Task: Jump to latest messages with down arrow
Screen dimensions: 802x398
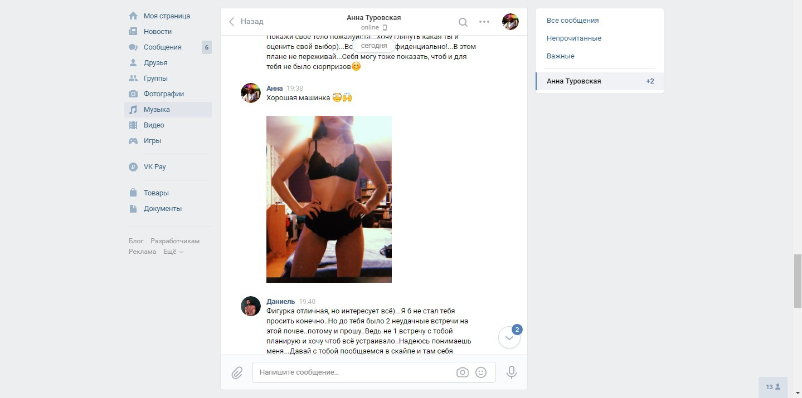Action: click(509, 337)
